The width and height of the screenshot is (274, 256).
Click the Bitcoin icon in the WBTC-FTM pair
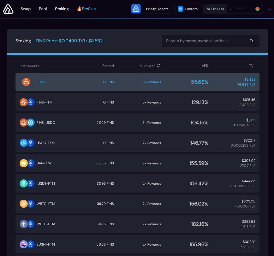tap(23, 204)
